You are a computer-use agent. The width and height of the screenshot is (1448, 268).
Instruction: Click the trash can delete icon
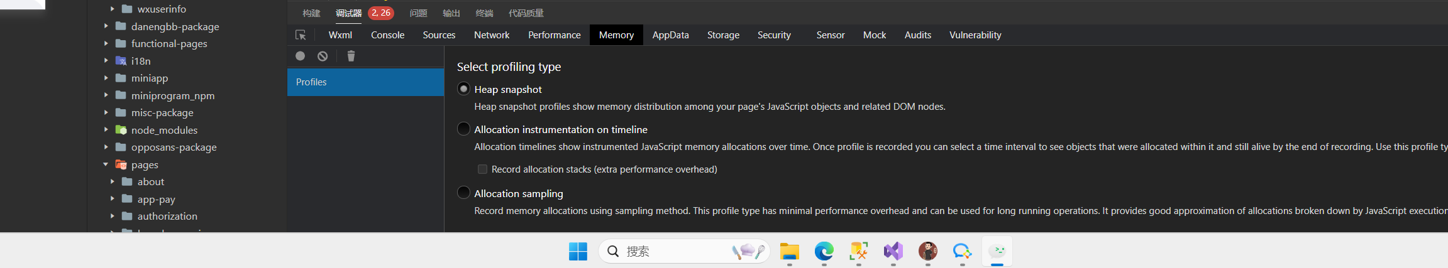click(x=351, y=56)
